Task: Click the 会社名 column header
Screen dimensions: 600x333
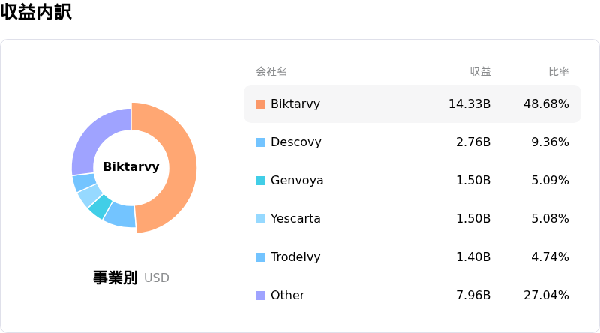Action: coord(271,71)
